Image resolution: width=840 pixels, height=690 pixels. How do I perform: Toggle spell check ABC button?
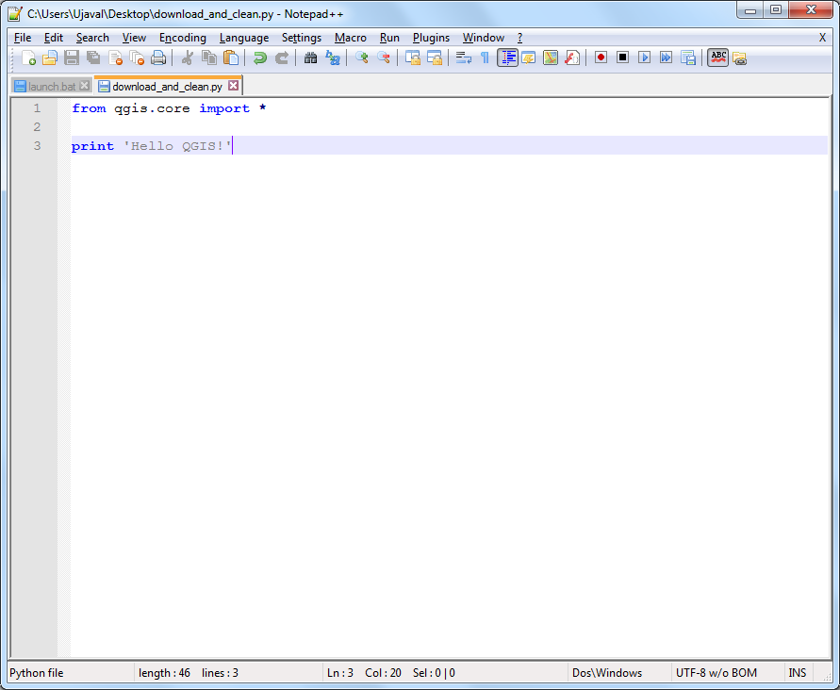[x=717, y=57]
